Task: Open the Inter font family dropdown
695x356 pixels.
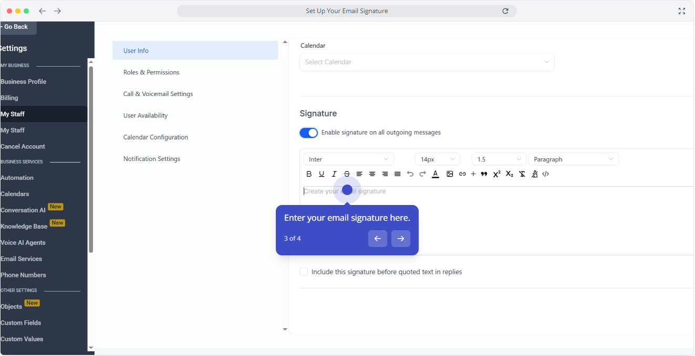Action: (348, 159)
